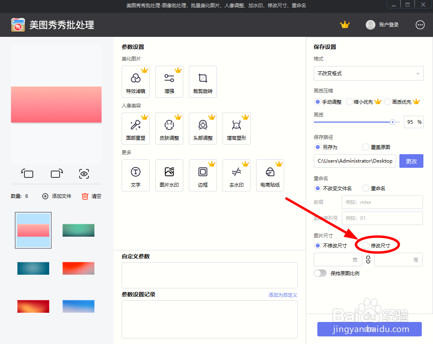This screenshot has width=433, height=344.
Task: Click the aspect ratio link chain icon
Action: pyautogui.click(x=368, y=260)
